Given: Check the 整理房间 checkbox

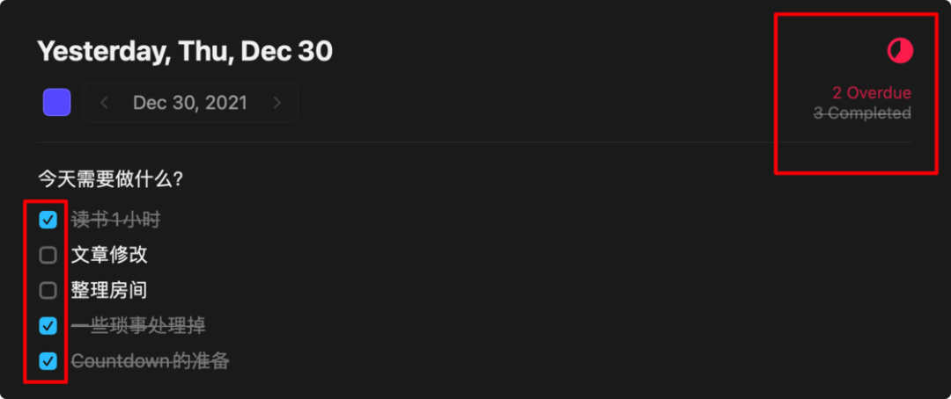Looking at the screenshot, I should coord(48,291).
